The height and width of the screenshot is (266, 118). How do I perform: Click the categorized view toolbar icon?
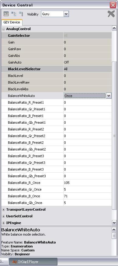point(6,14)
